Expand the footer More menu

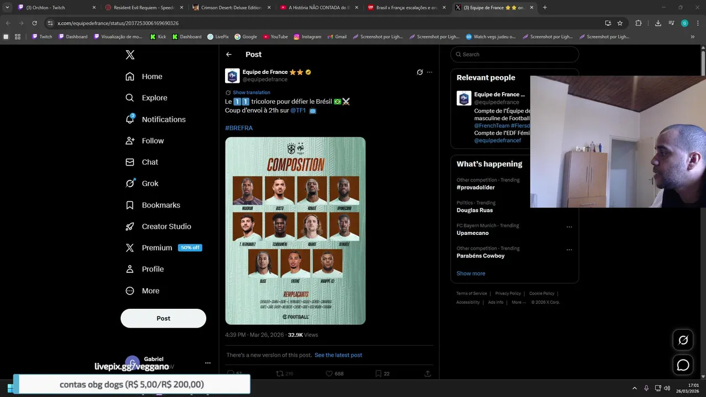click(x=518, y=302)
